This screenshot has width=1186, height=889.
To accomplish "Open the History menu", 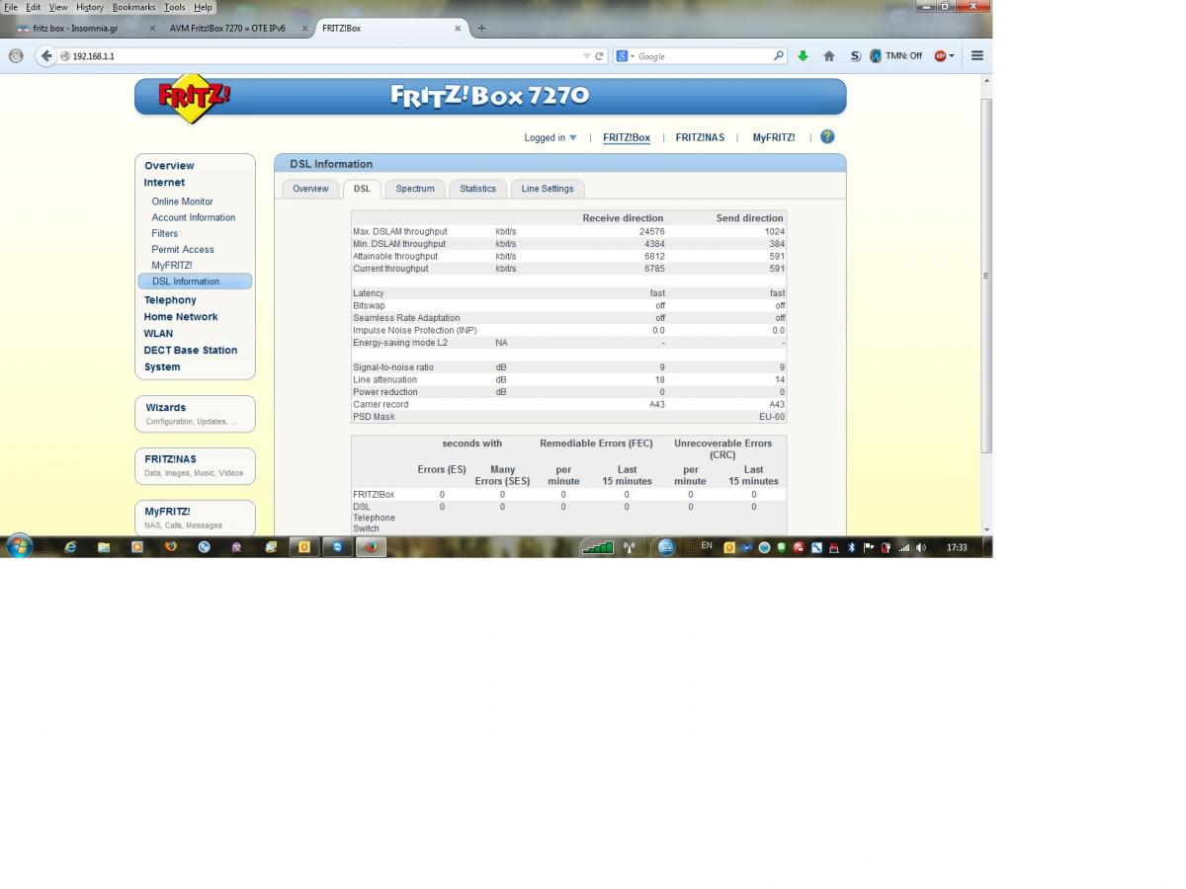I will (90, 7).
